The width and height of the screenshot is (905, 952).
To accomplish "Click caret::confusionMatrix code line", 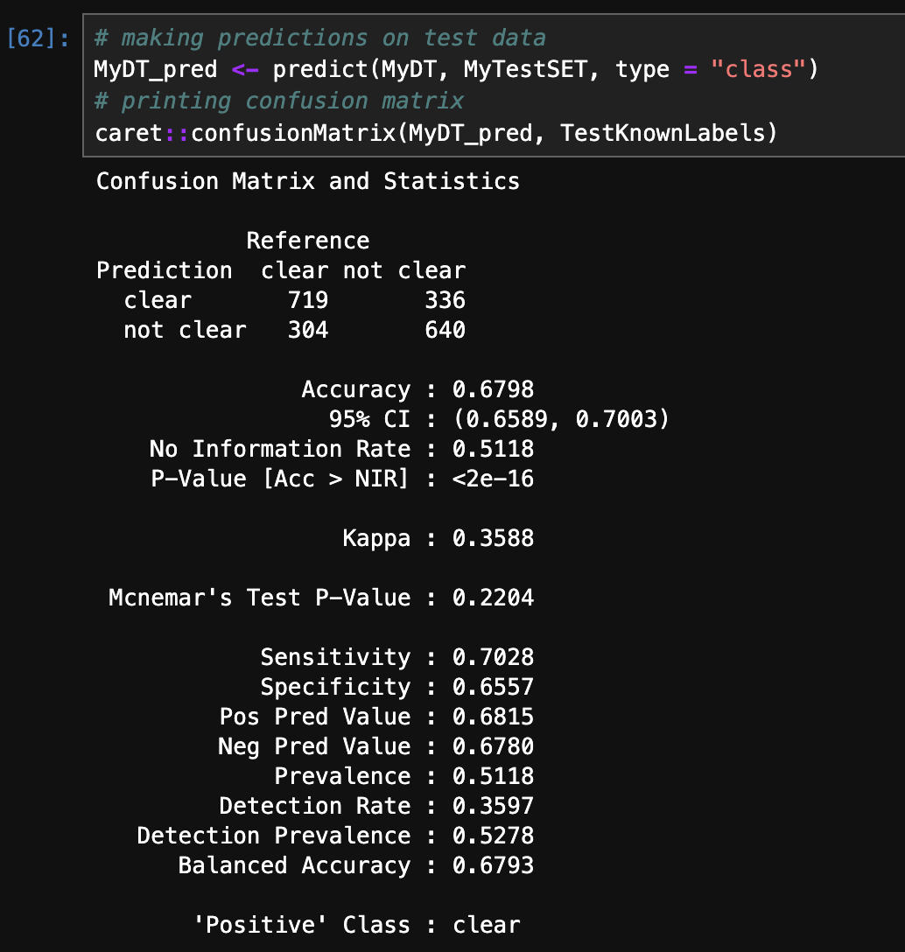I will (436, 133).
